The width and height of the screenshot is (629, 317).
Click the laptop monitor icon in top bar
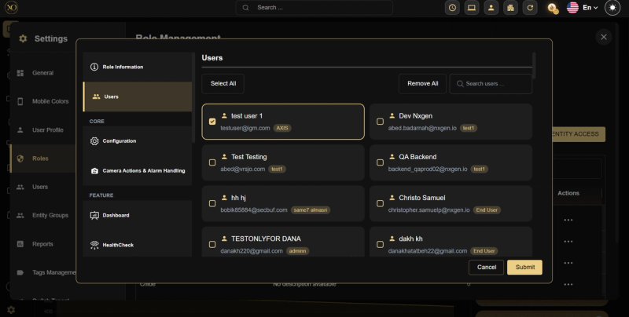point(472,8)
